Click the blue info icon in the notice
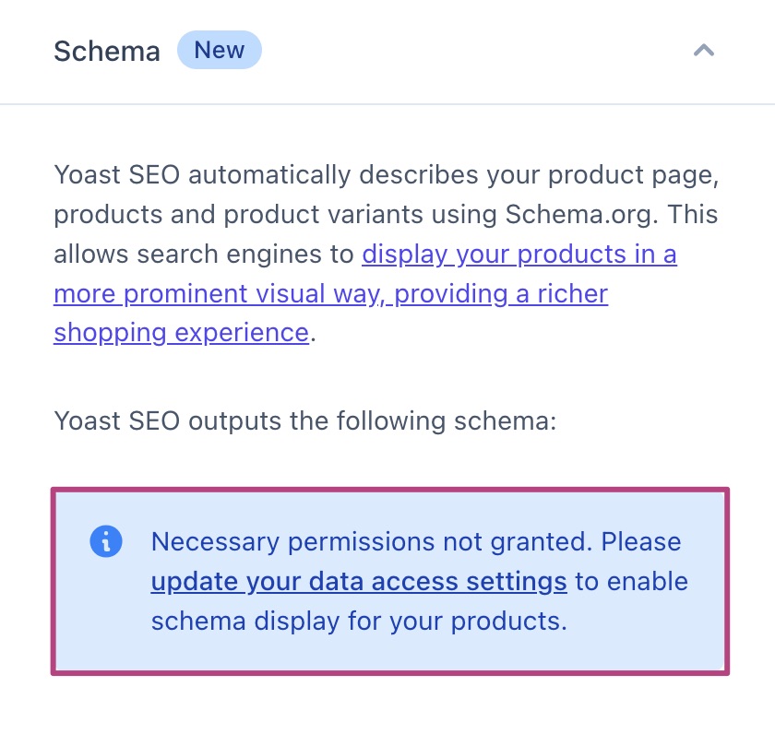This screenshot has height=734, width=775. click(x=106, y=541)
